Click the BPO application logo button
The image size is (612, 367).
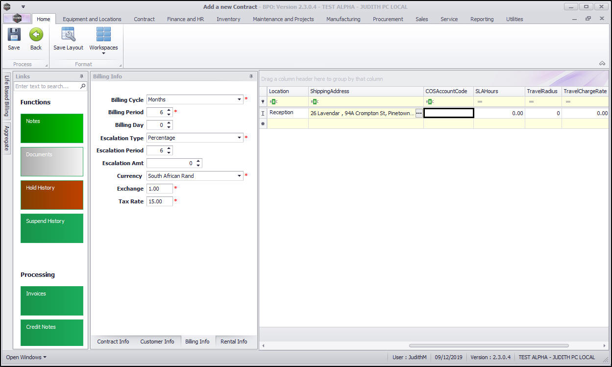(17, 18)
